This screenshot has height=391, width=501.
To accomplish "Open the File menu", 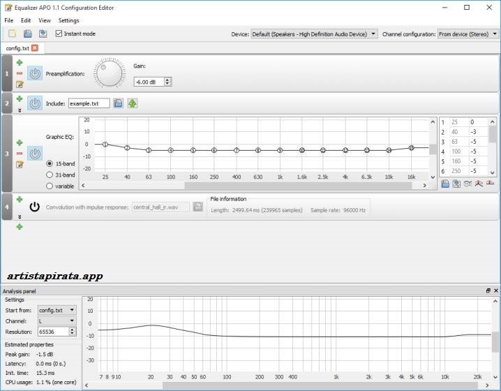I will (x=9, y=20).
